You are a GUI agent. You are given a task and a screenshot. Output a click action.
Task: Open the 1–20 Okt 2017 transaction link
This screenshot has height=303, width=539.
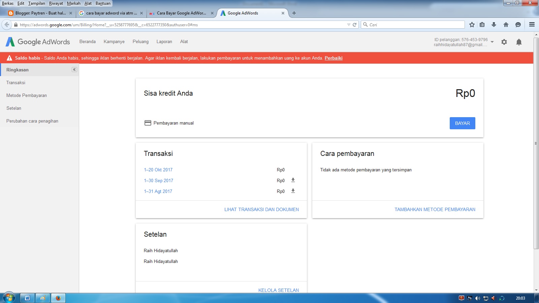click(x=158, y=170)
